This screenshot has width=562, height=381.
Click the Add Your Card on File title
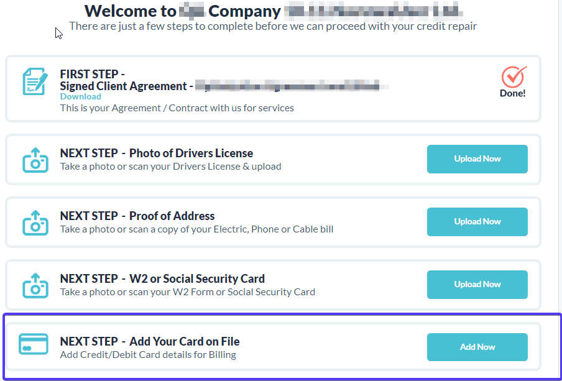click(149, 341)
